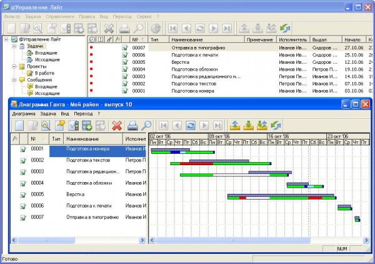Click the Наименование header in Gantt task list

(x=93, y=139)
